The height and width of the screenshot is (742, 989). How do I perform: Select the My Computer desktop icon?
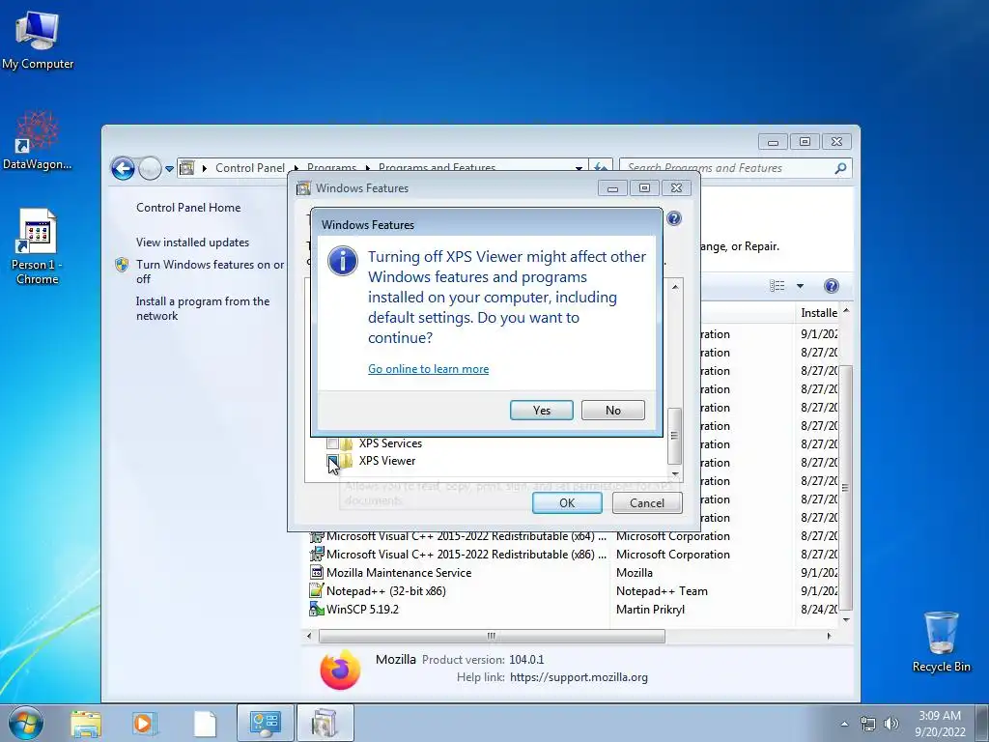point(38,40)
